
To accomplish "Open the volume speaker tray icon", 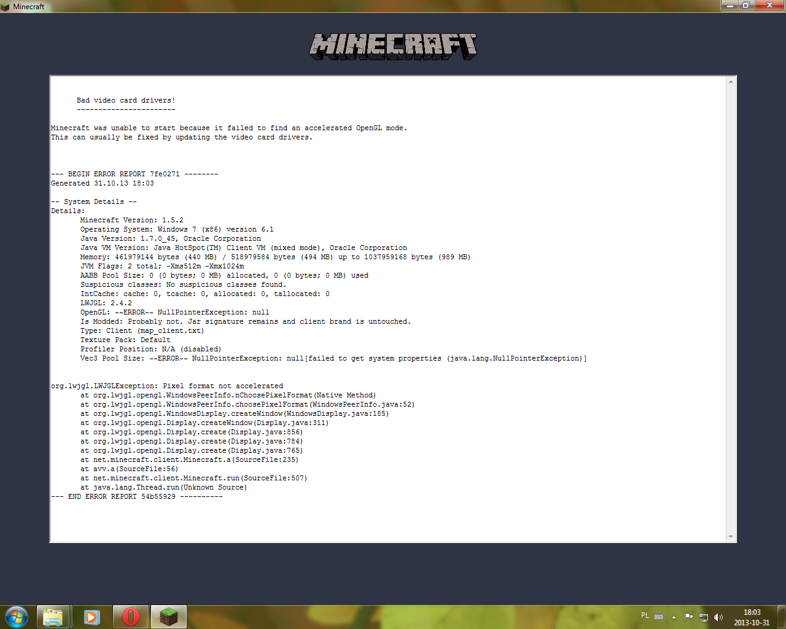I will click(x=718, y=617).
